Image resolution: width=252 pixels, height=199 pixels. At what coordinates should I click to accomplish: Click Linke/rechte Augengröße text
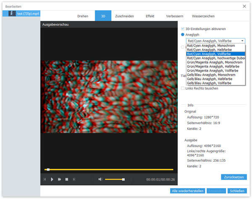[x=206, y=153]
